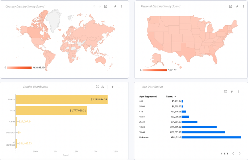248x160 pixels.
Task: Open three-dot menu on Country Distribution chart
Action: tap(121, 6)
